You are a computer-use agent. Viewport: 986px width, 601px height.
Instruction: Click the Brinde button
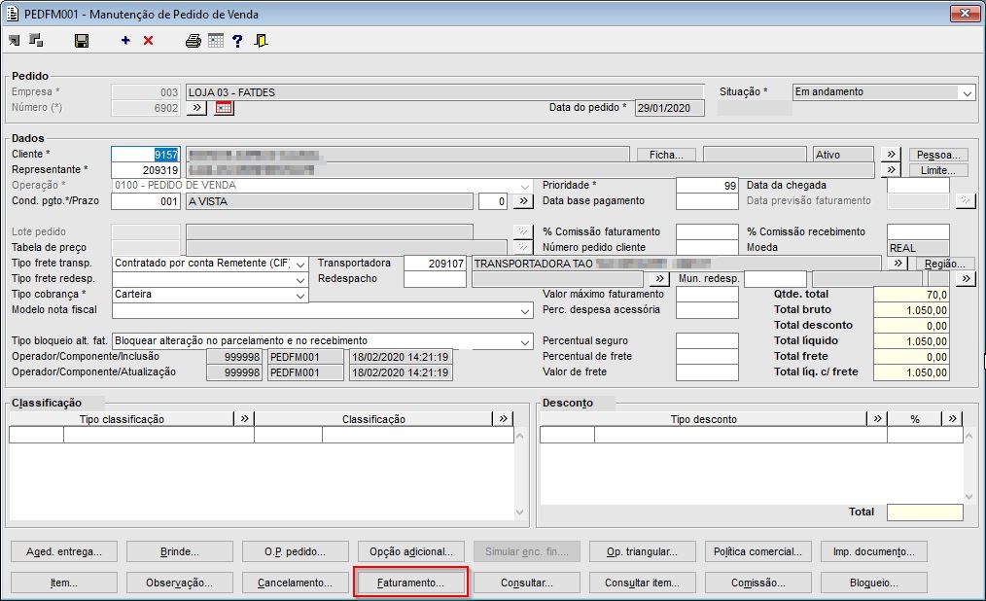[179, 551]
